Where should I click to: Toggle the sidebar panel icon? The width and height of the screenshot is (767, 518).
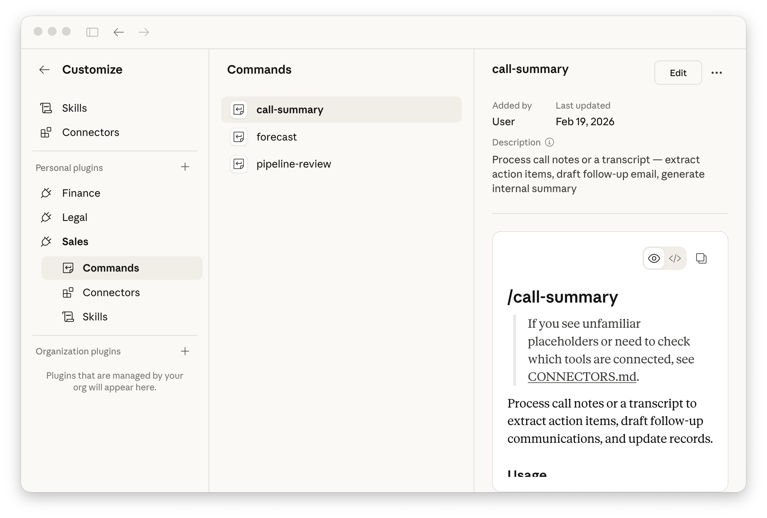point(92,32)
